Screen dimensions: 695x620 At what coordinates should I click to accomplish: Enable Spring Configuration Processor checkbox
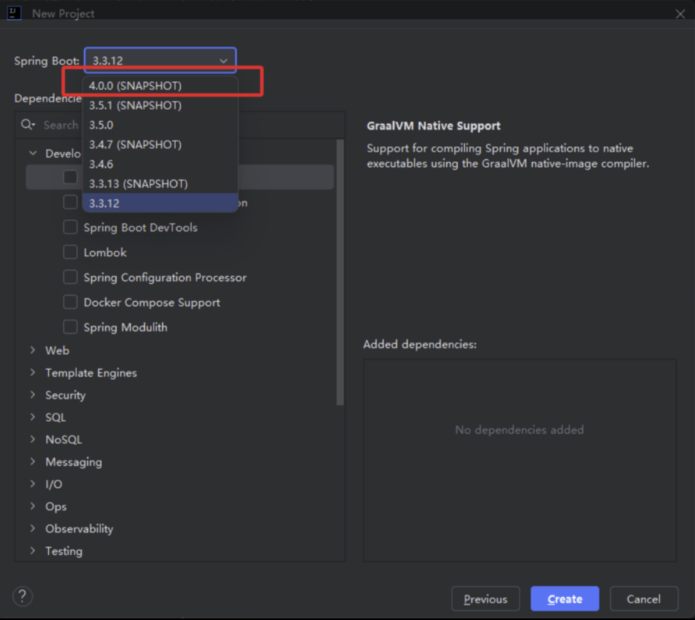coord(70,277)
